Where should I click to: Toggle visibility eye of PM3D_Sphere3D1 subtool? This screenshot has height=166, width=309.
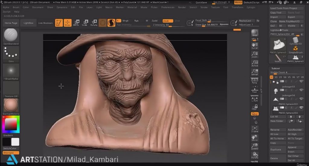pyautogui.click(x=301, y=99)
